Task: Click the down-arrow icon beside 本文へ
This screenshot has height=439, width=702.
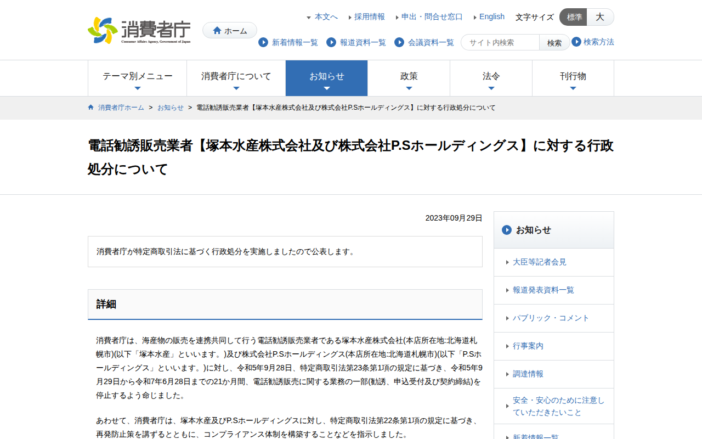Action: 309,18
